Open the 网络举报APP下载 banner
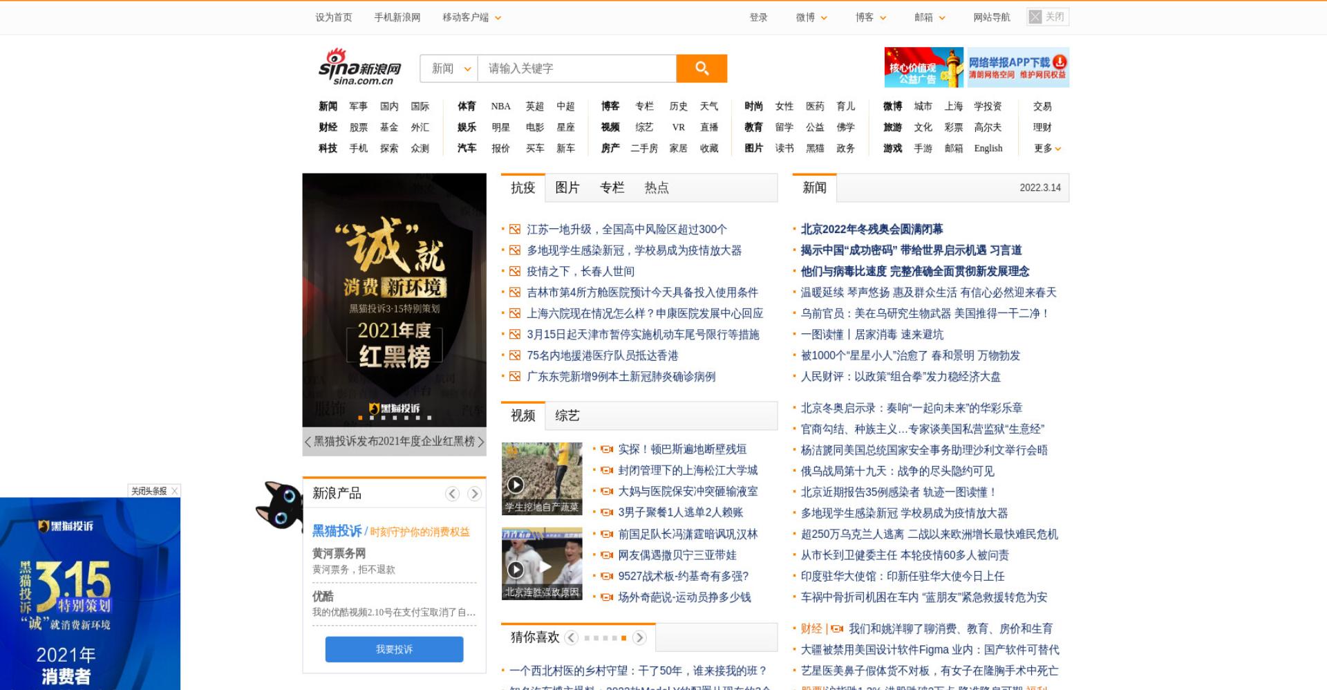This screenshot has height=690, width=1327. coord(1017,67)
